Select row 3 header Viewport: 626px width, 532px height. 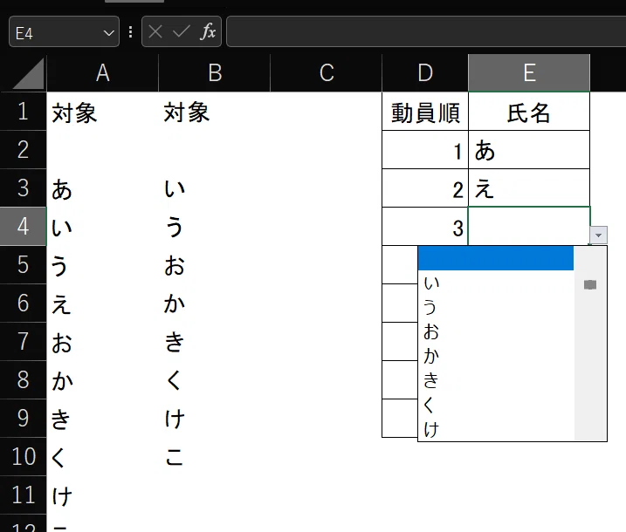click(24, 188)
